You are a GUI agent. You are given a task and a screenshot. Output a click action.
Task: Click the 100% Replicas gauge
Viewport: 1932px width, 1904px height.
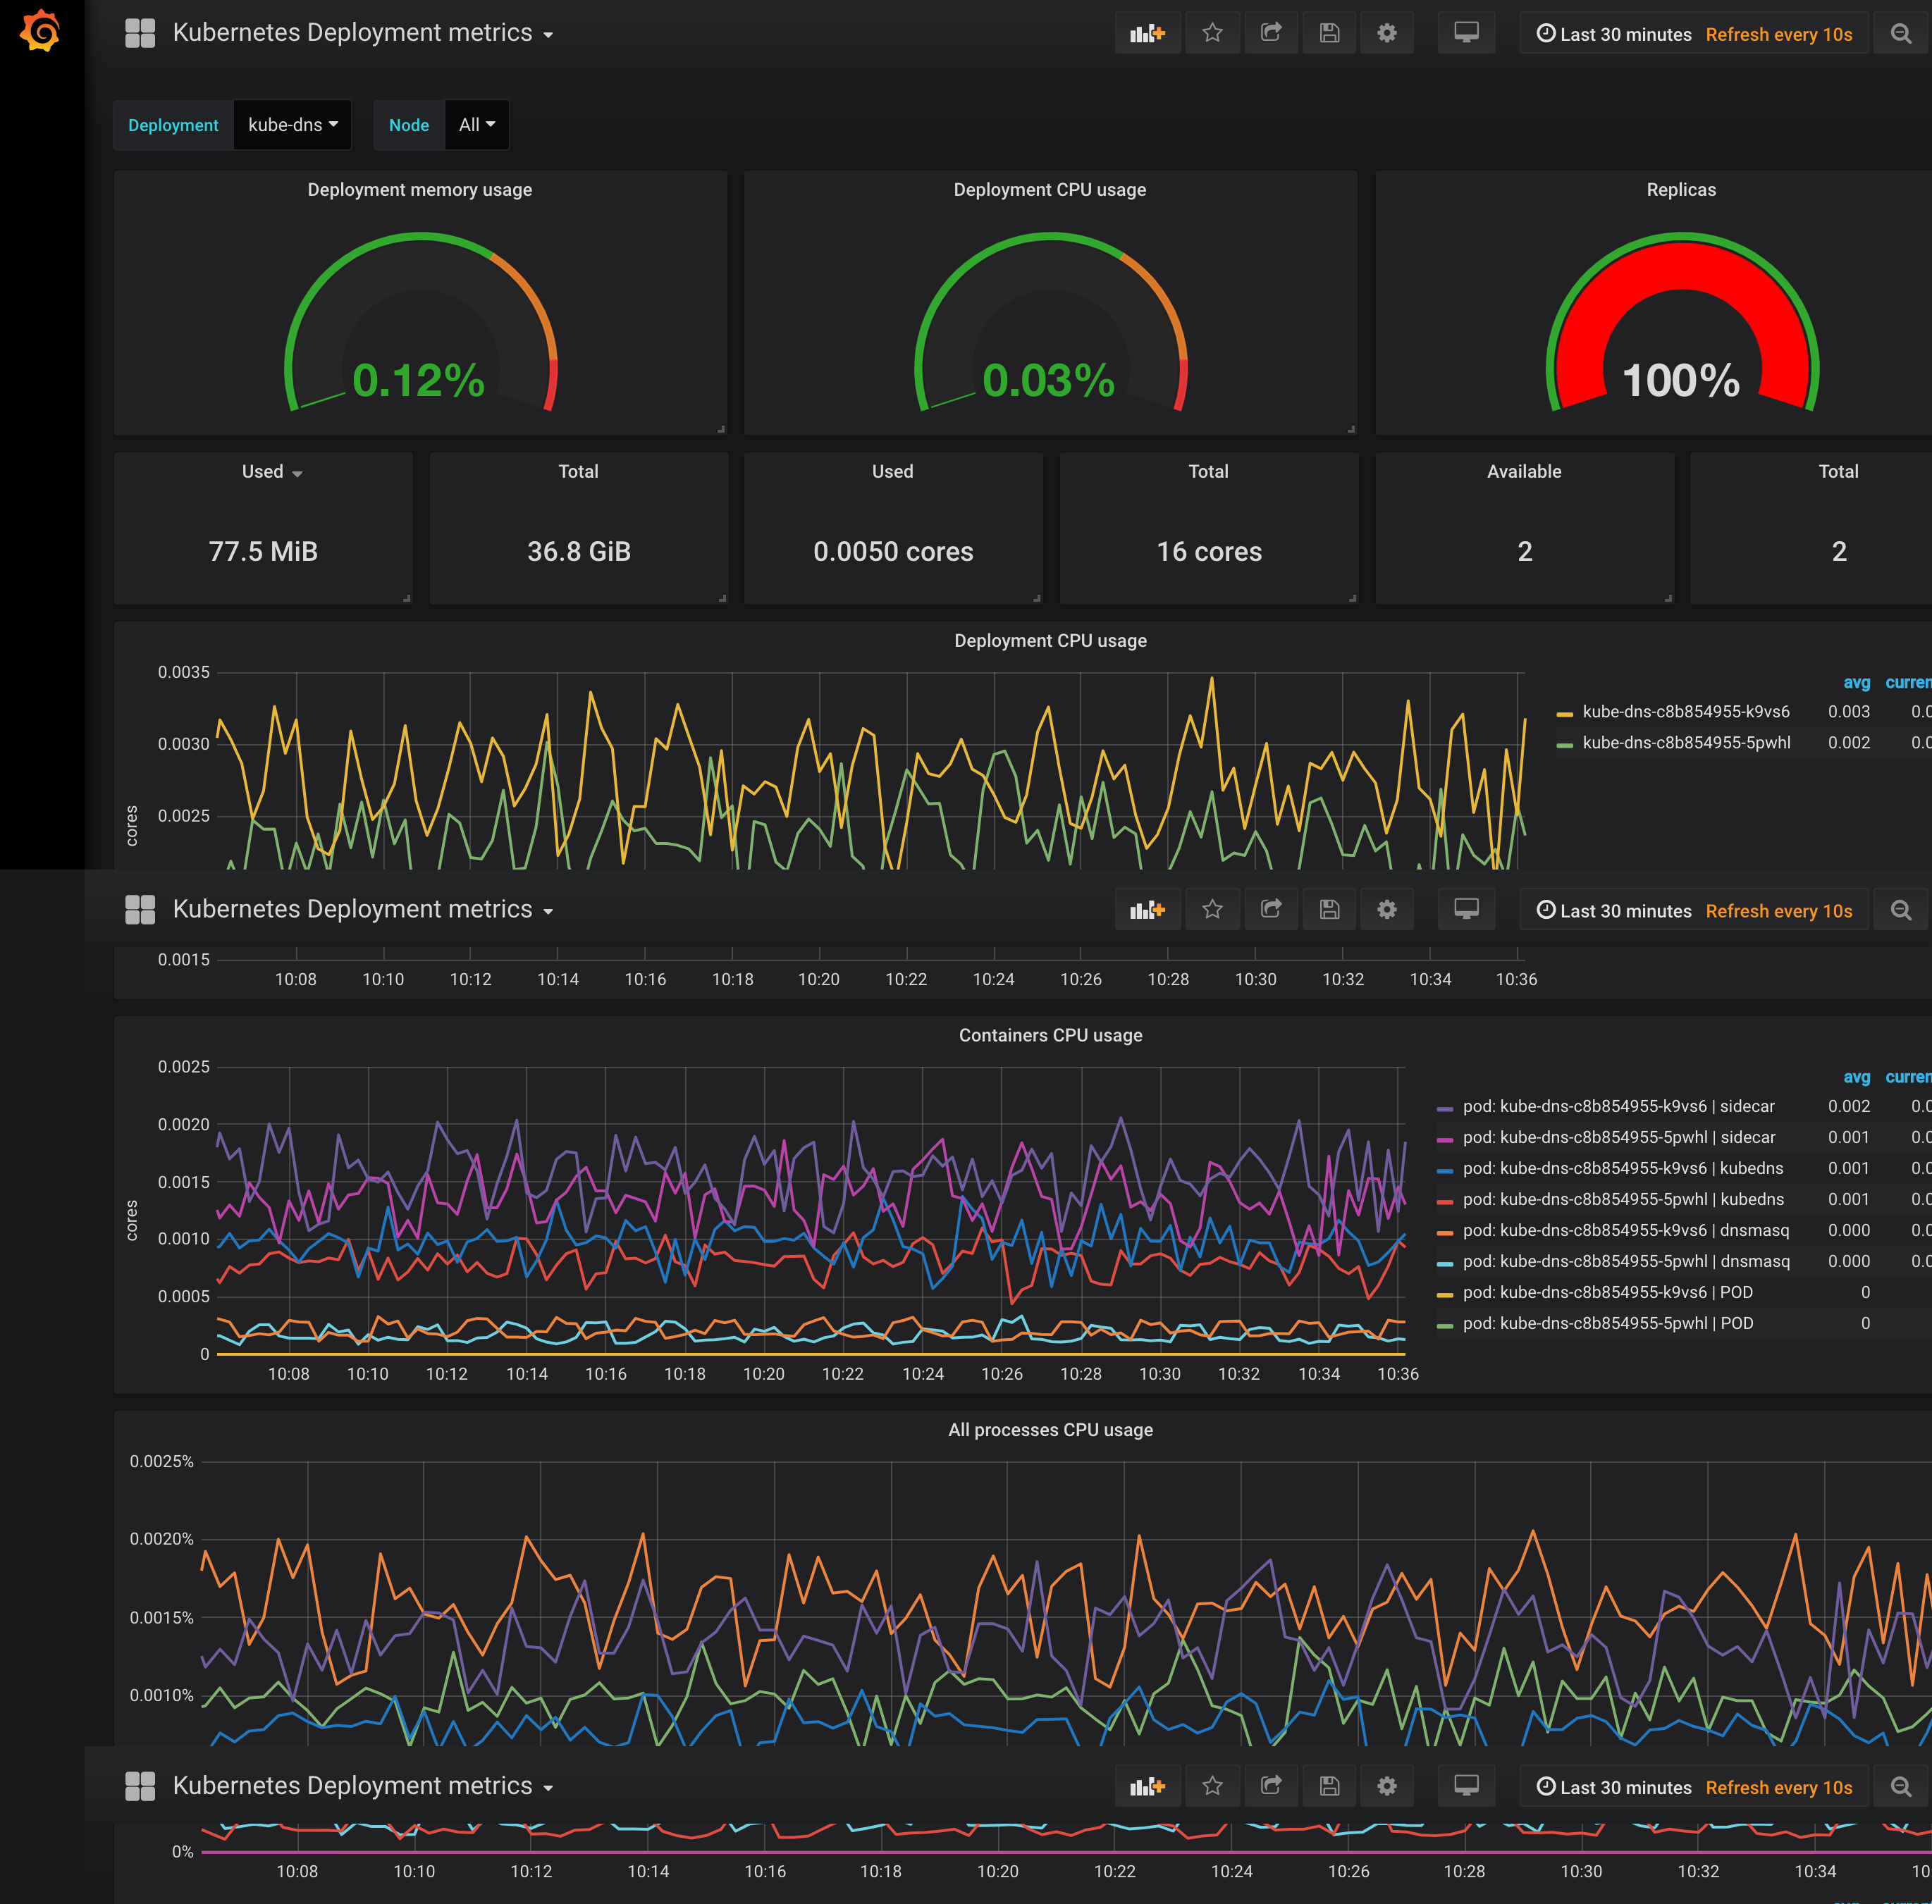[1681, 322]
